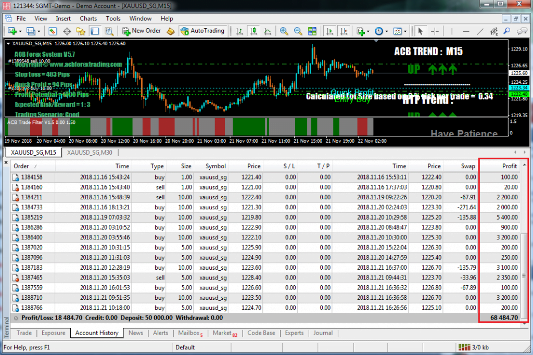Toggle the AutoTrading button
This screenshot has width=533, height=355.
click(202, 31)
